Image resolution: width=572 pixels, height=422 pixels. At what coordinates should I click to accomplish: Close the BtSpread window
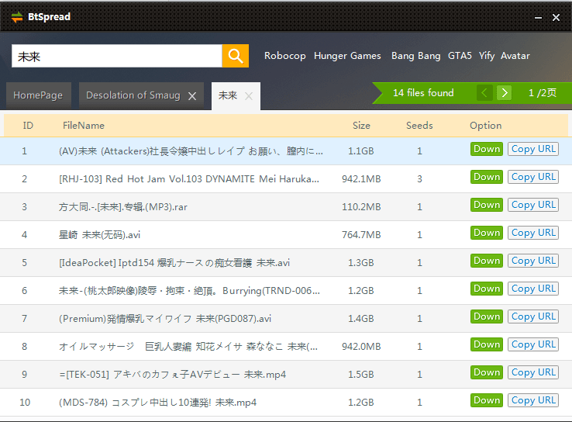556,17
